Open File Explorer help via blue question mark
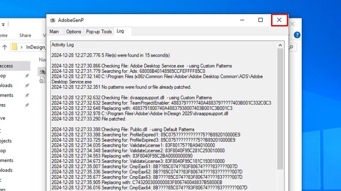341x191 pixels. click(x=298, y=35)
